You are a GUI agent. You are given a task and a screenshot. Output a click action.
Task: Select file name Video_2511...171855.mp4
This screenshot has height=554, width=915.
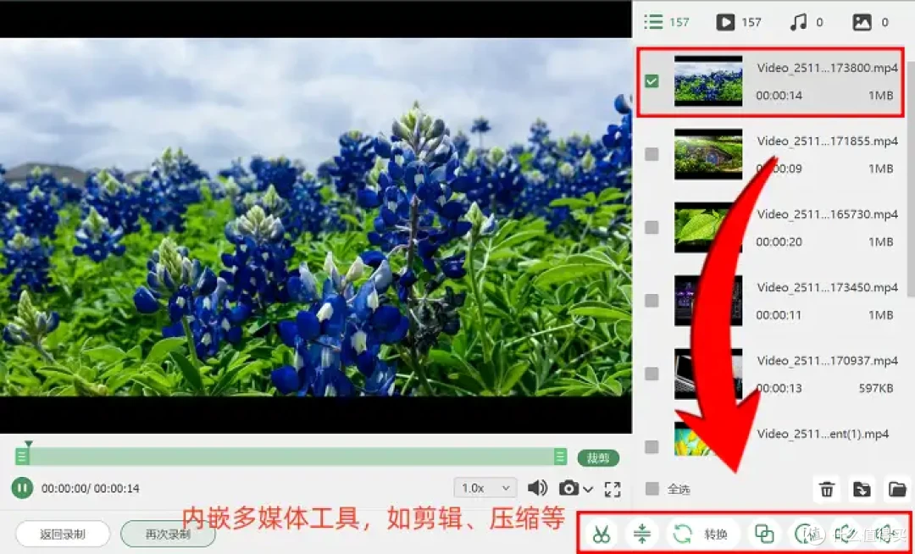[827, 141]
